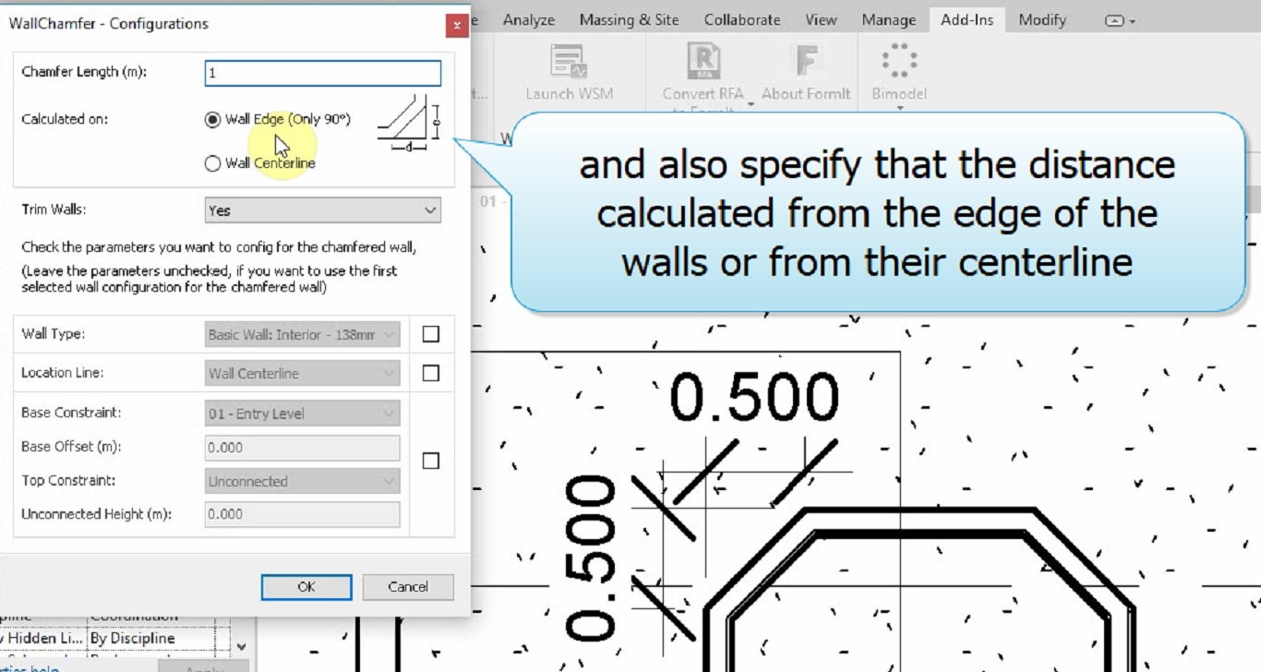
Task: Cancel the WallChamfer configuration dialog
Action: (x=408, y=587)
